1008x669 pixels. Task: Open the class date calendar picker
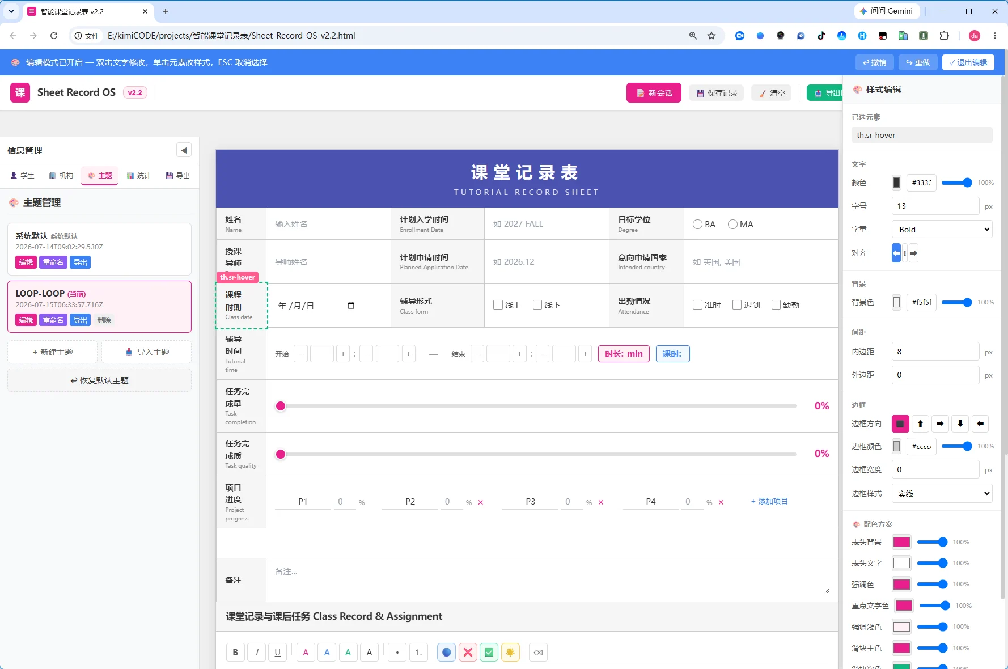pos(351,306)
